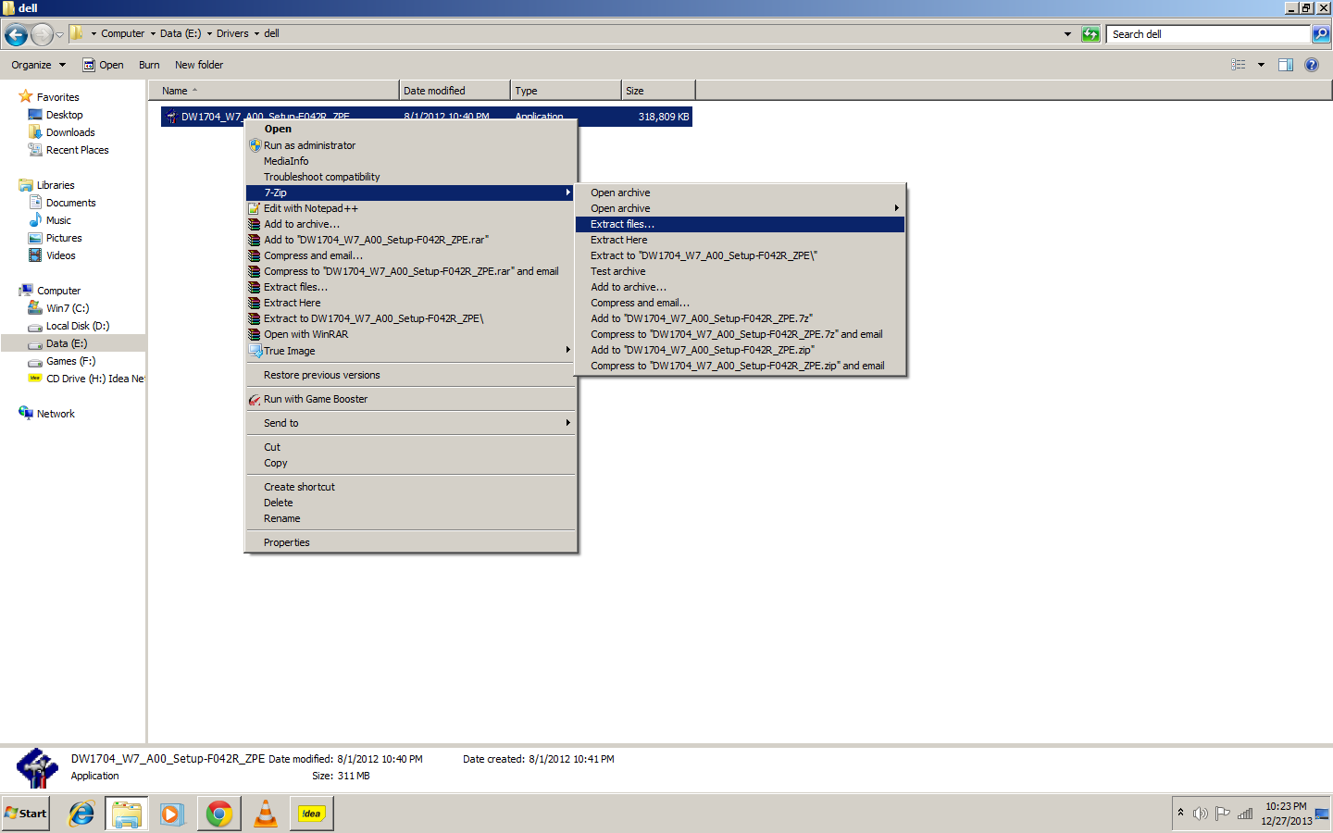The width and height of the screenshot is (1333, 833).
Task: Click the network signal tray icon
Action: coord(1245,814)
